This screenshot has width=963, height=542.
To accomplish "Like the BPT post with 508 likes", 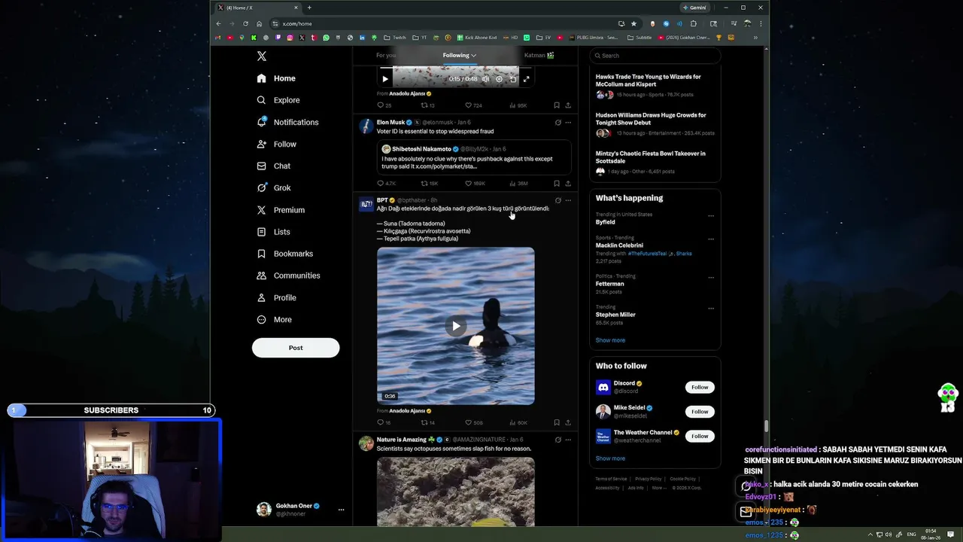I will [x=473, y=423].
